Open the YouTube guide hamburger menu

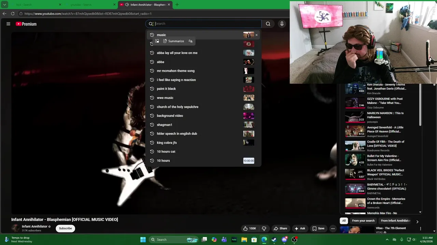[8, 24]
